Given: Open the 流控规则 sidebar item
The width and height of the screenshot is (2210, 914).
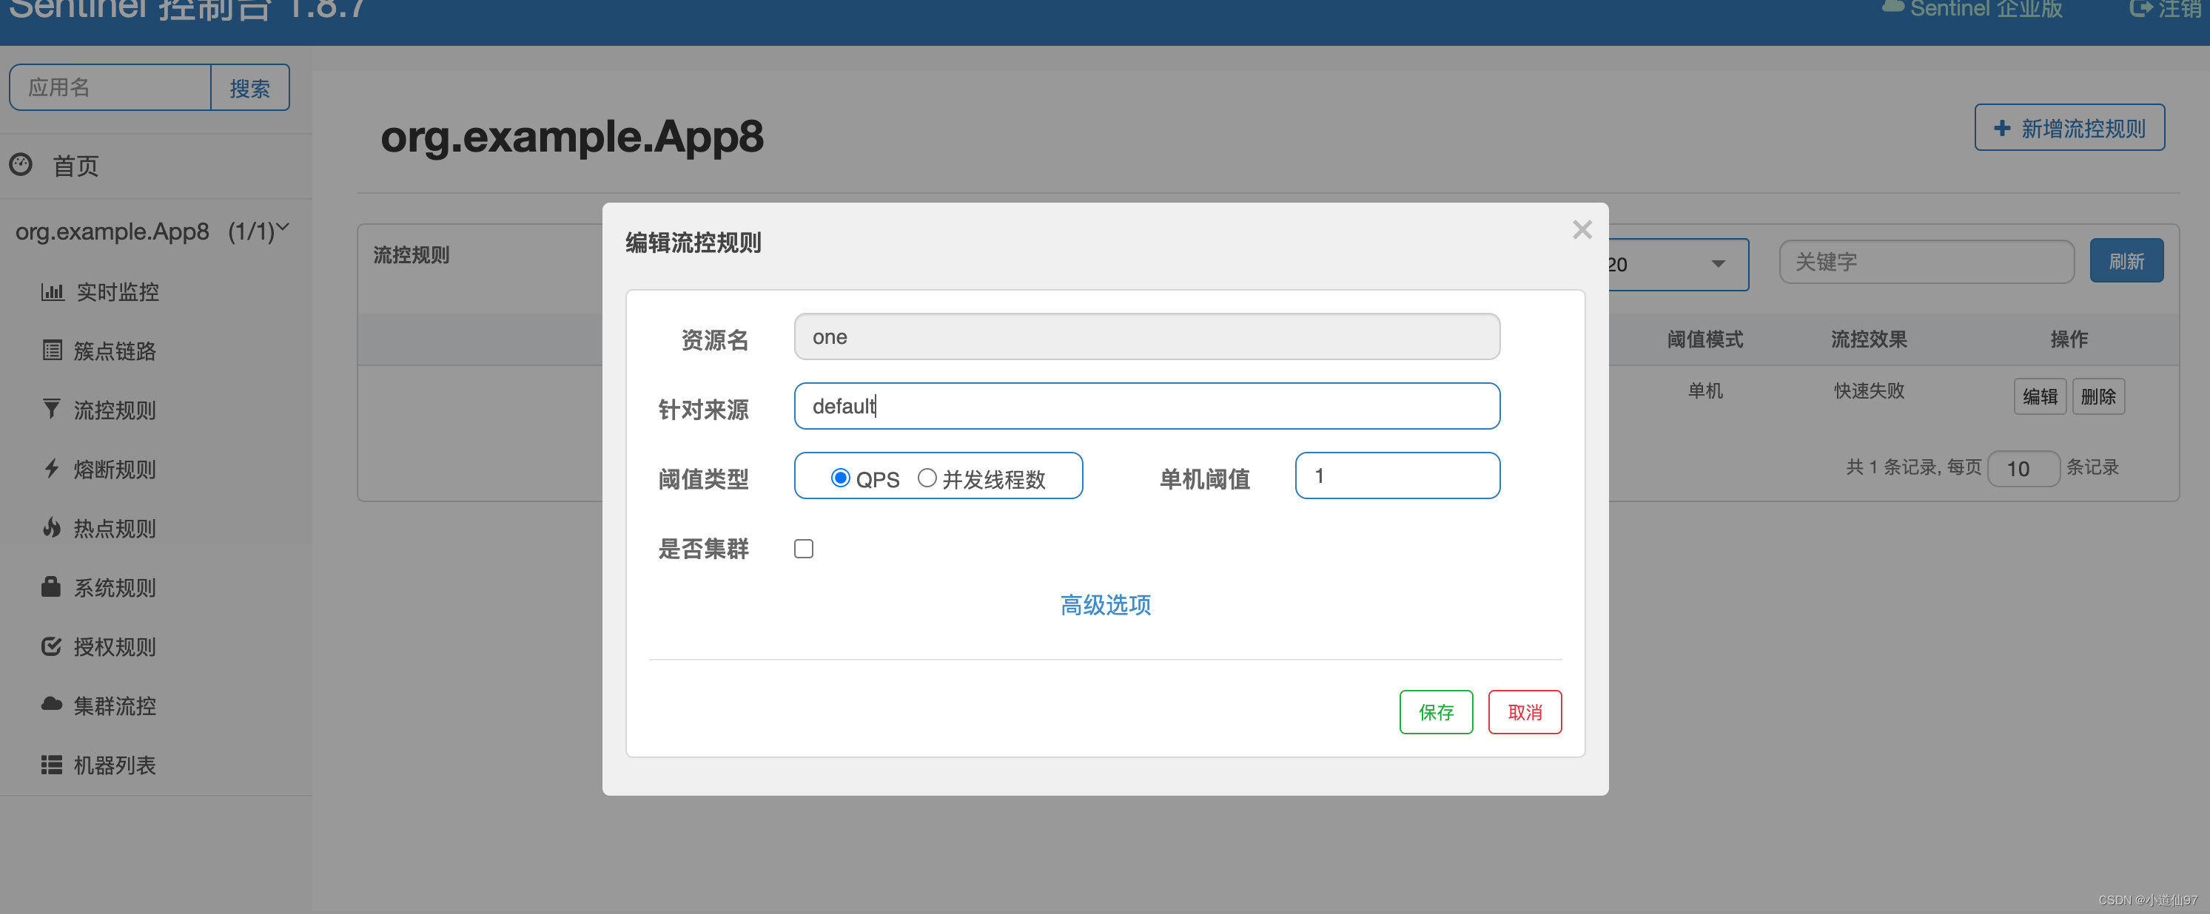Looking at the screenshot, I should (x=114, y=410).
